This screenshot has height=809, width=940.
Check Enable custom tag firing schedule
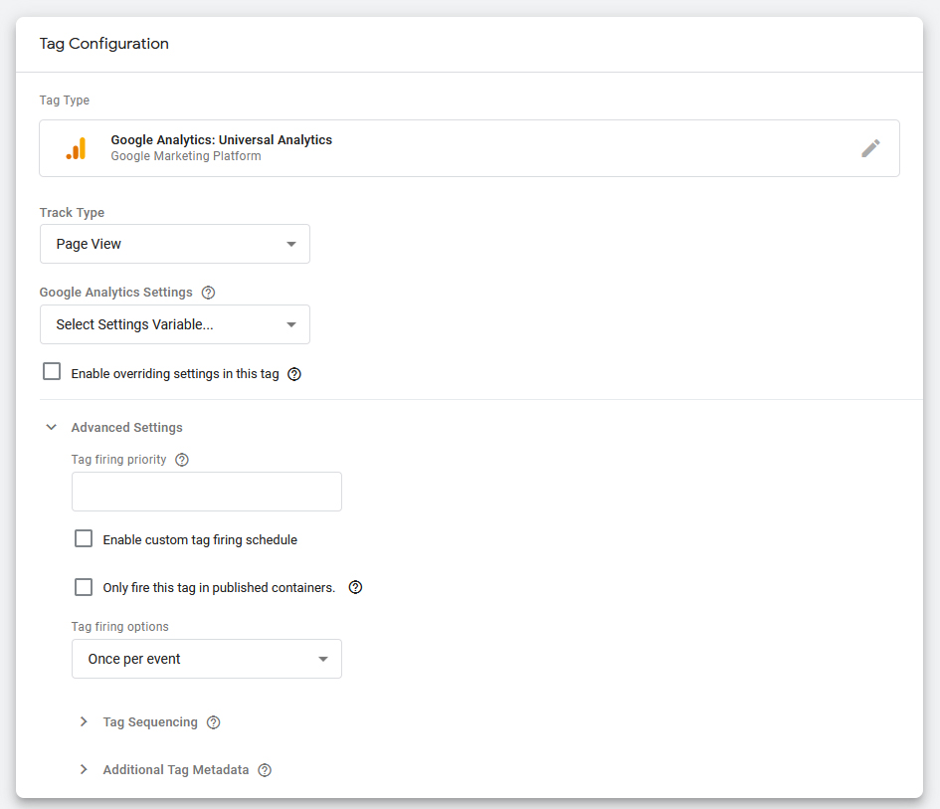[84, 538]
